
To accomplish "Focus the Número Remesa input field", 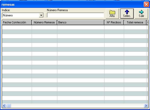I will tap(75, 15).
